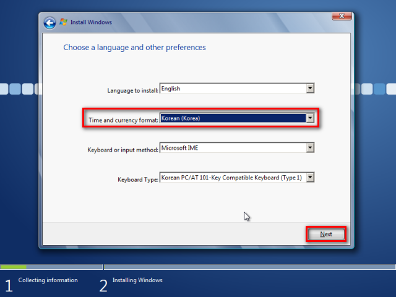Click the 'Language to install:' label
Screen dimensions: 396x297
pos(133,90)
